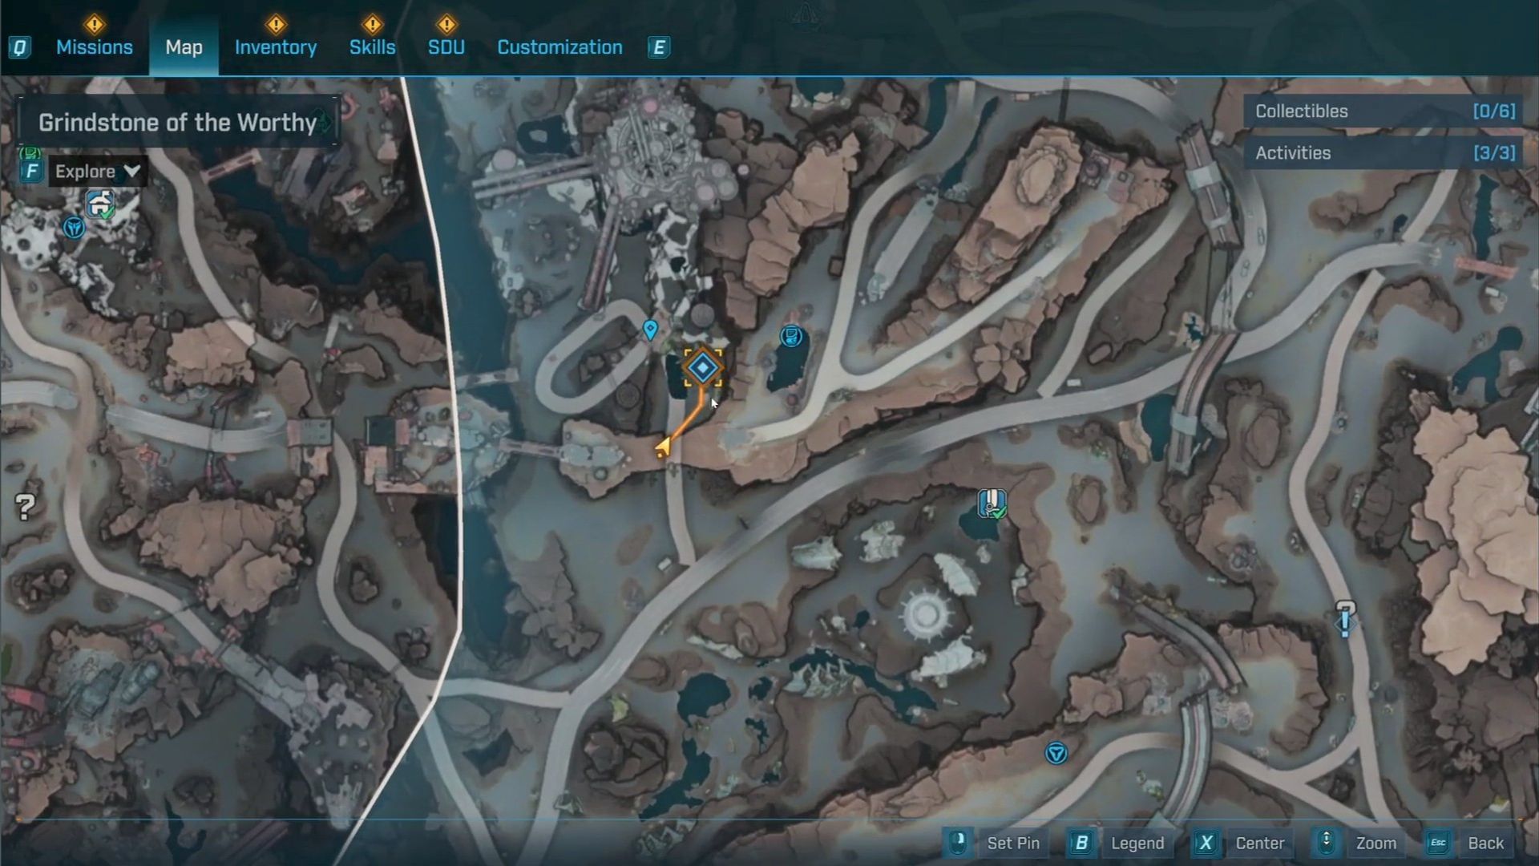Click the Back button
This screenshot has width=1539, height=866.
1484,843
